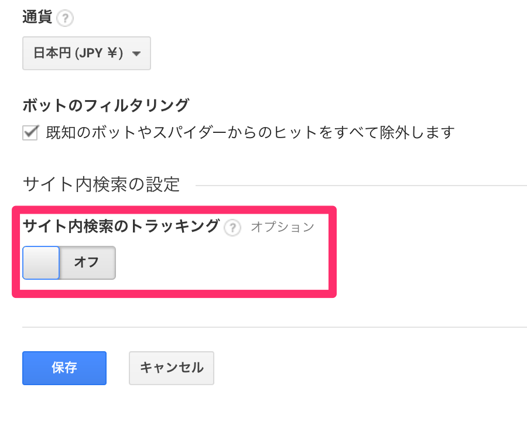Screen dimensions: 527x439
Task: Click the dropdown arrow on the currency selector
Action: coord(136,53)
